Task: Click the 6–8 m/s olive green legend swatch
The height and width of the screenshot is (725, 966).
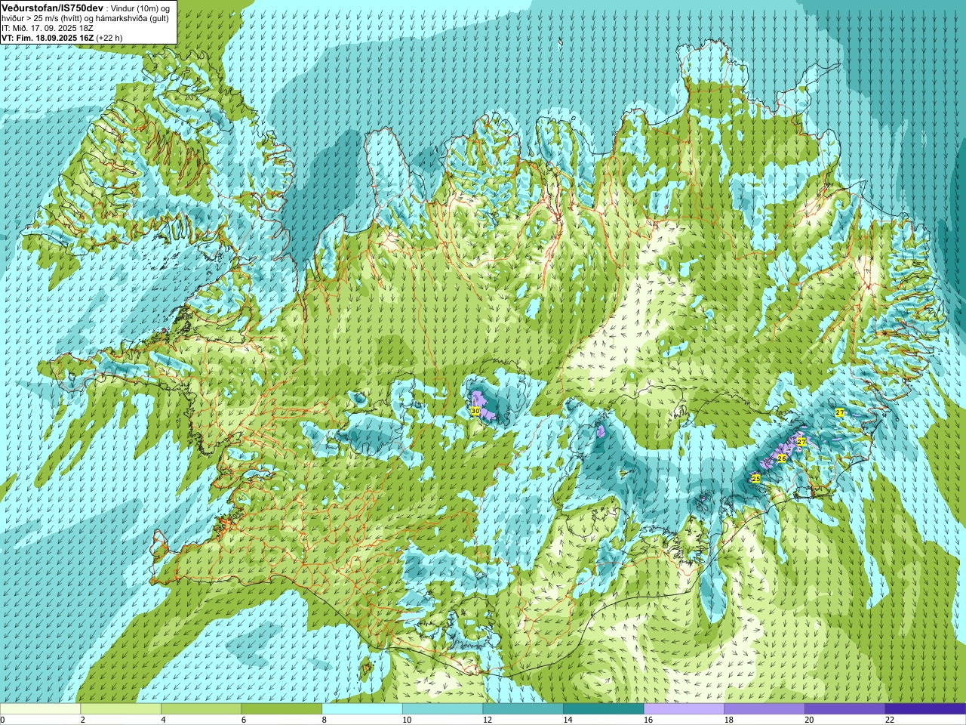Action: coord(281,709)
